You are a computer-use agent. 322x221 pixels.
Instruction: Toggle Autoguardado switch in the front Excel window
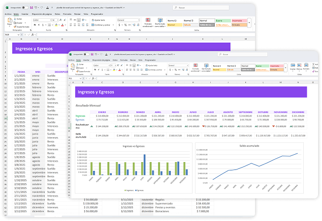87,55
